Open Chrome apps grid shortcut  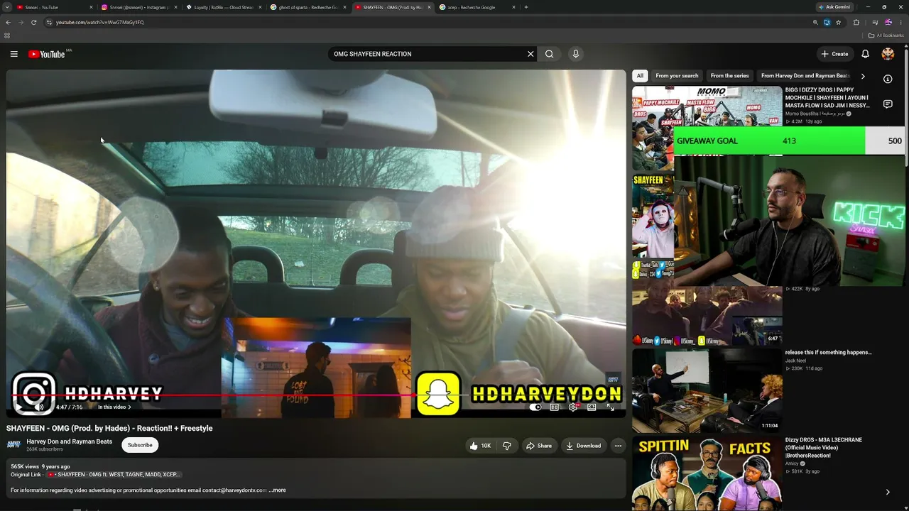point(7,35)
